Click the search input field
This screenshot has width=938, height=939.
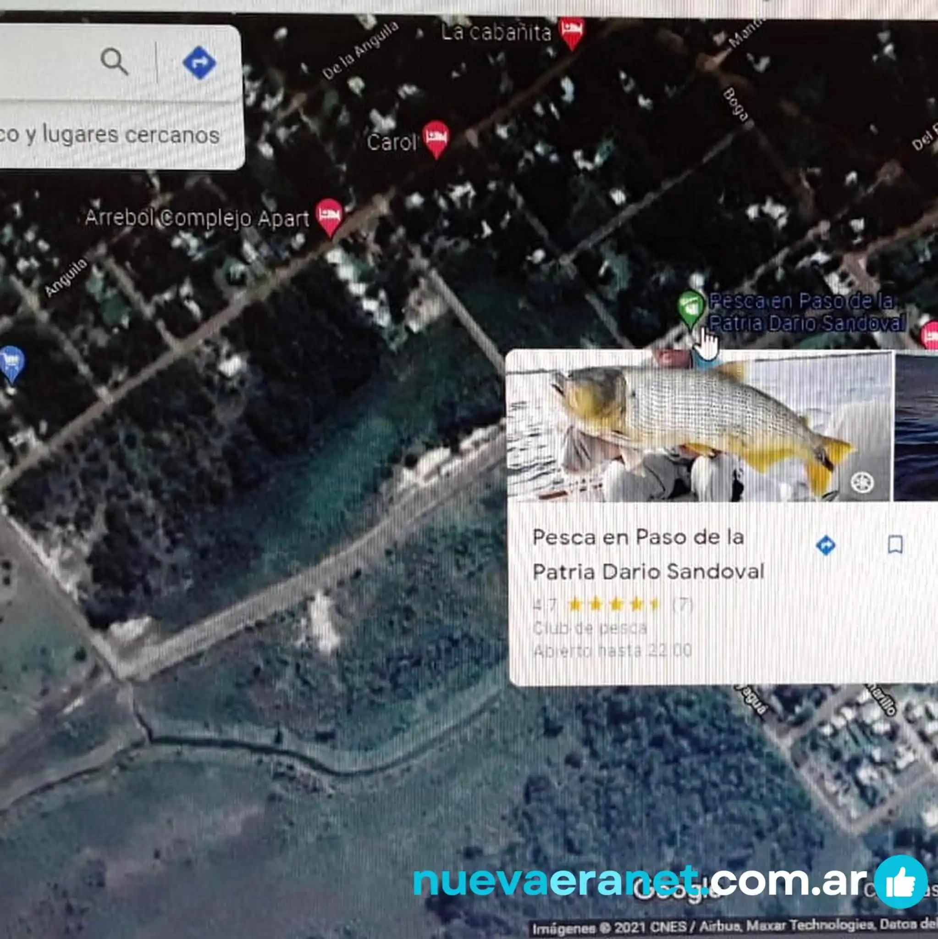pos(46,62)
